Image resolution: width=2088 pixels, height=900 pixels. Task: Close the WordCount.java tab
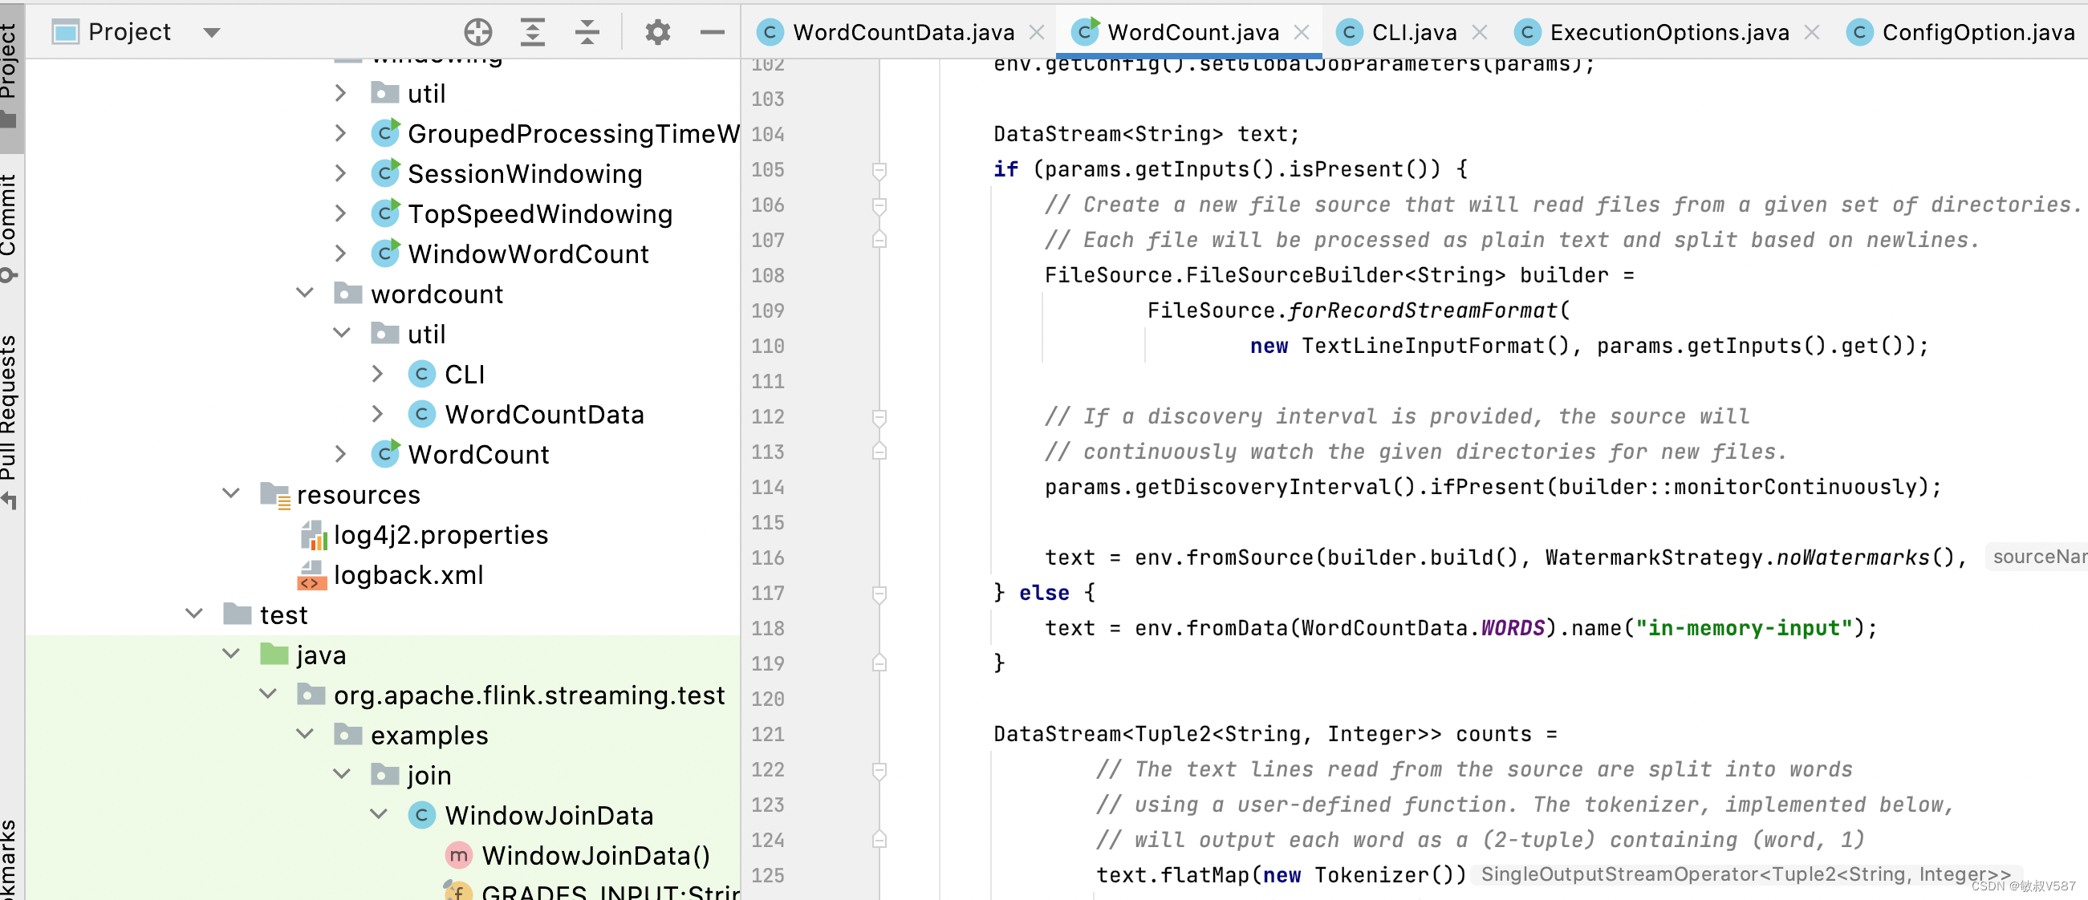pos(1302,32)
